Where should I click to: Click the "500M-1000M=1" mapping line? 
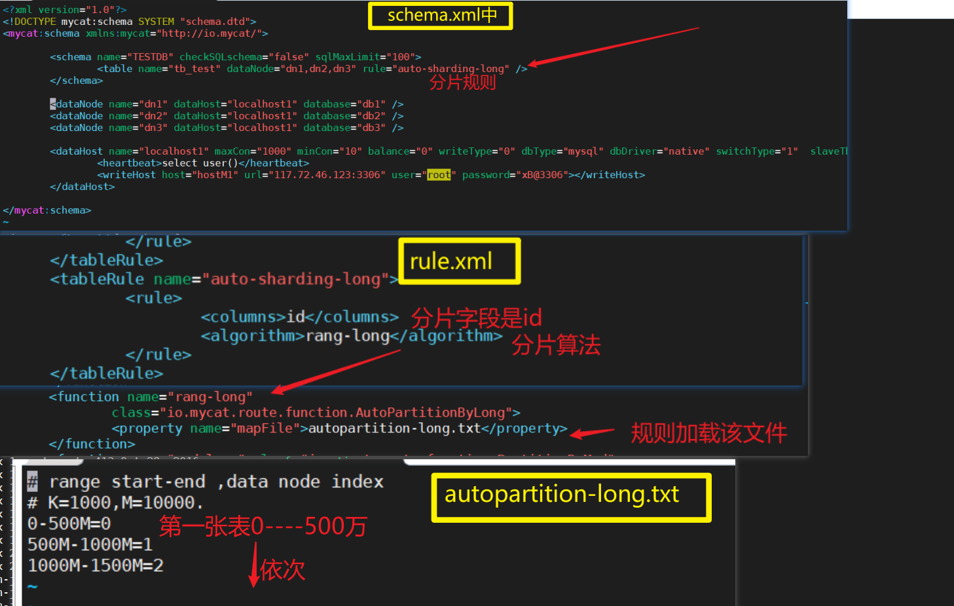pyautogui.click(x=90, y=545)
